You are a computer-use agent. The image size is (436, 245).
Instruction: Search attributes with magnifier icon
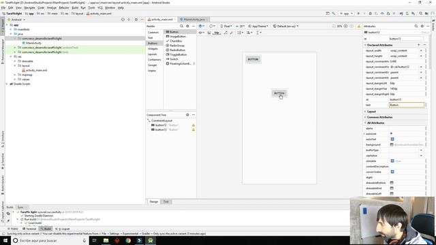(416, 26)
